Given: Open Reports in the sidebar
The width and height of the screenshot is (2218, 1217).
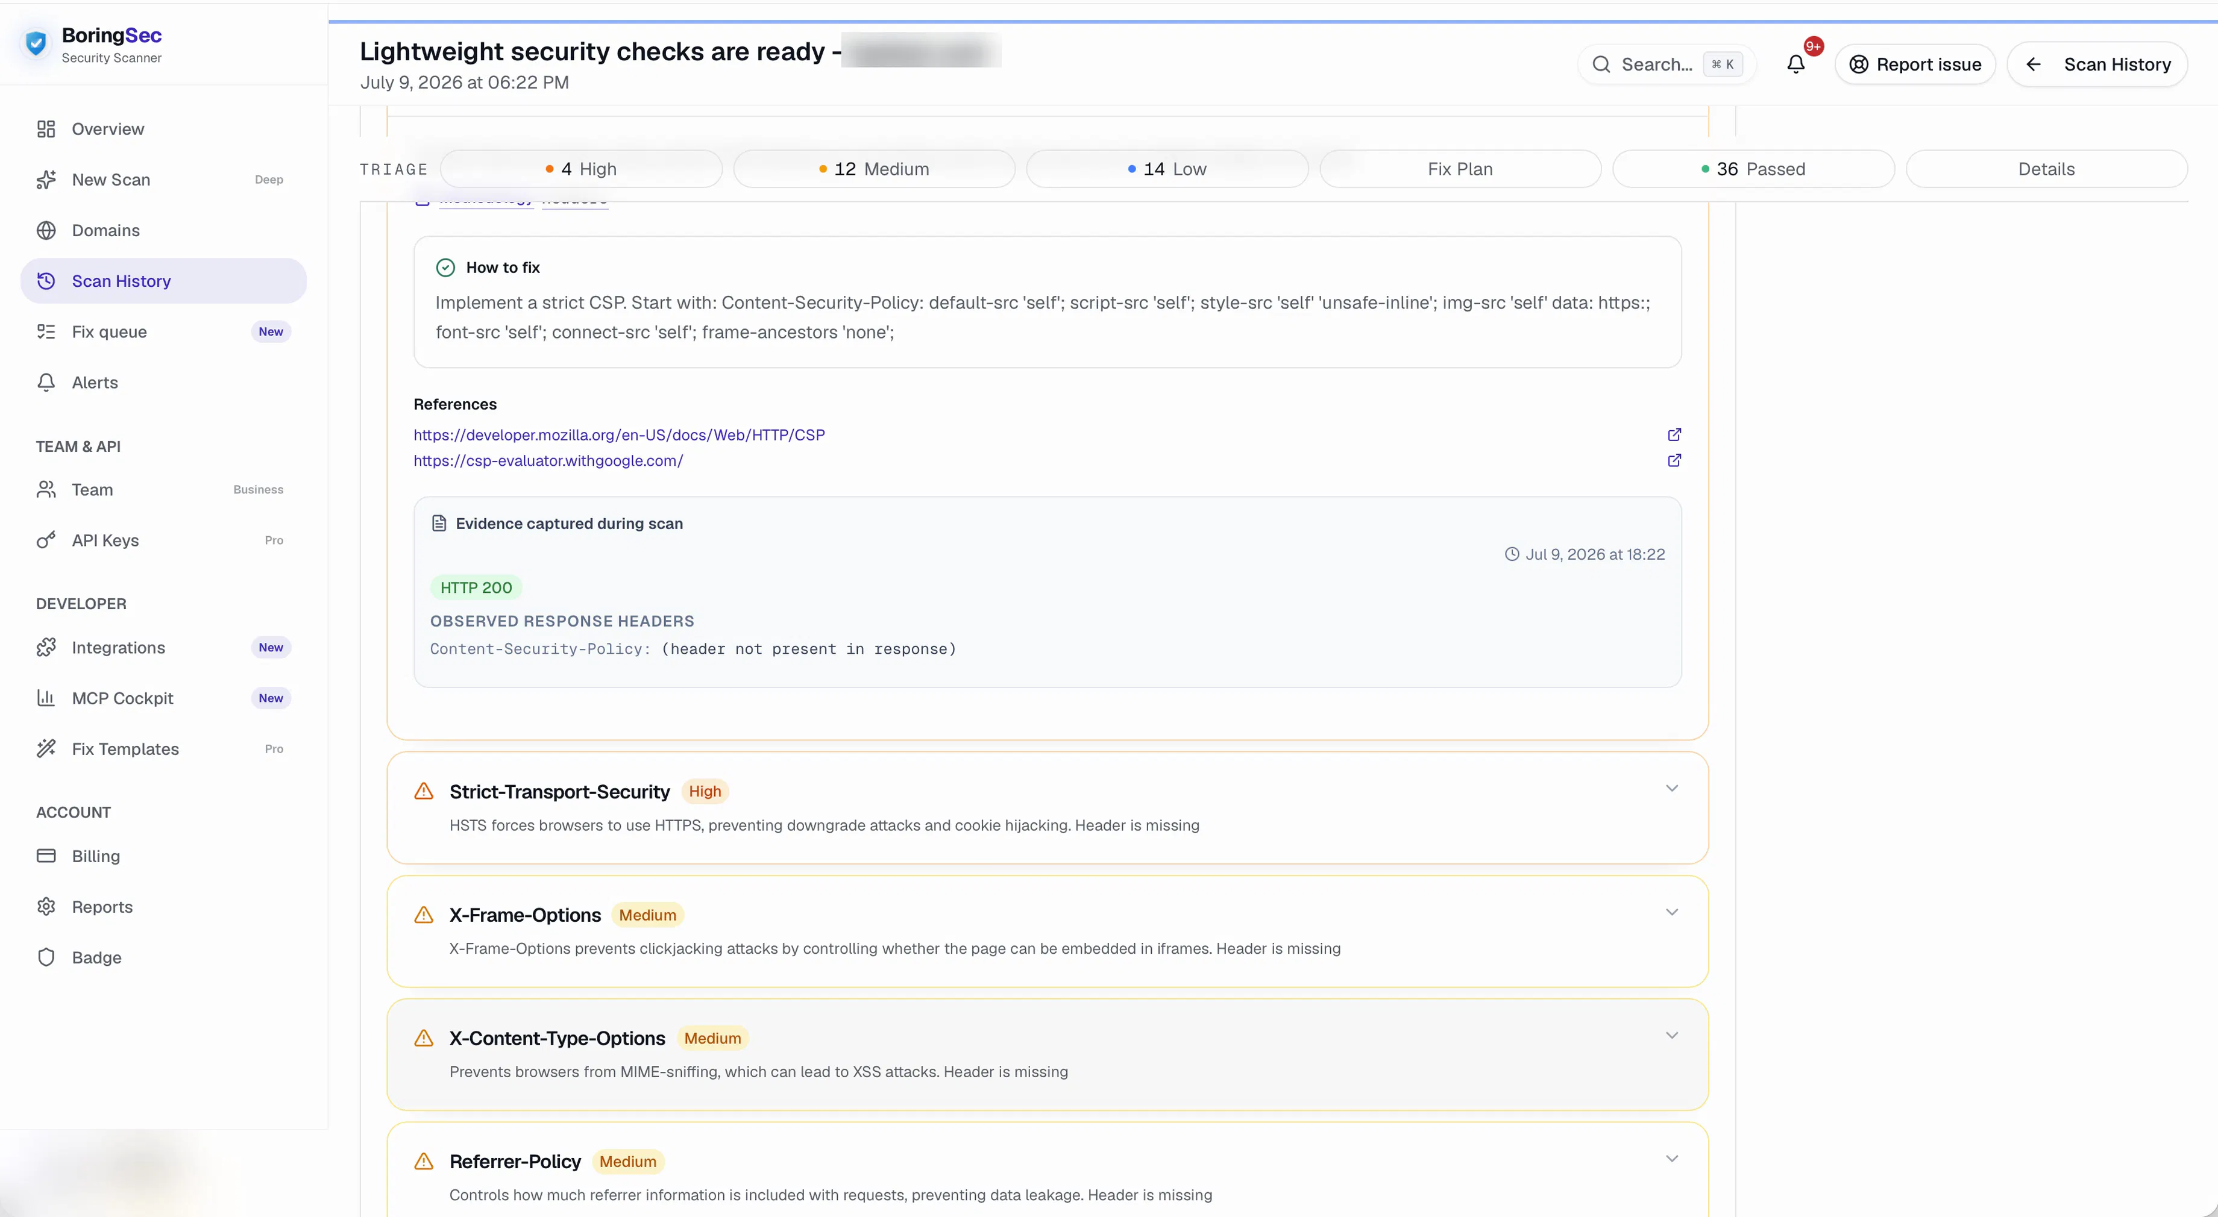Looking at the screenshot, I should 163,907.
